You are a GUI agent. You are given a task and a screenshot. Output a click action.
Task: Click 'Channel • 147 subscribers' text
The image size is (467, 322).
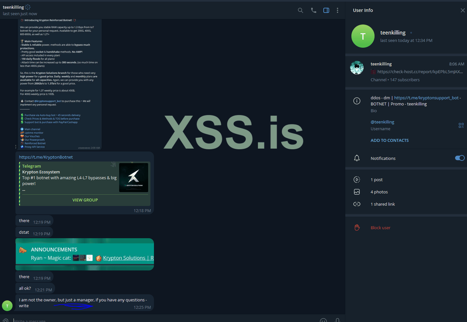point(395,80)
